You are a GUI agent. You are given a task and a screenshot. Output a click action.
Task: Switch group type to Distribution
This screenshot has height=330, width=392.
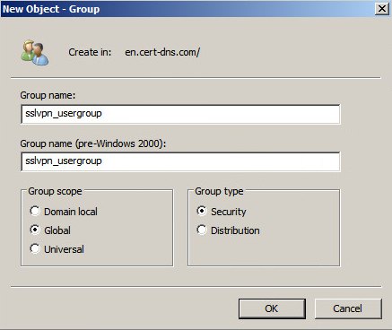tap(202, 230)
